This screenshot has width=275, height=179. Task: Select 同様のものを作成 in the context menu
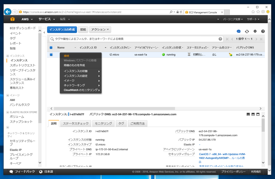[x=81, y=65]
